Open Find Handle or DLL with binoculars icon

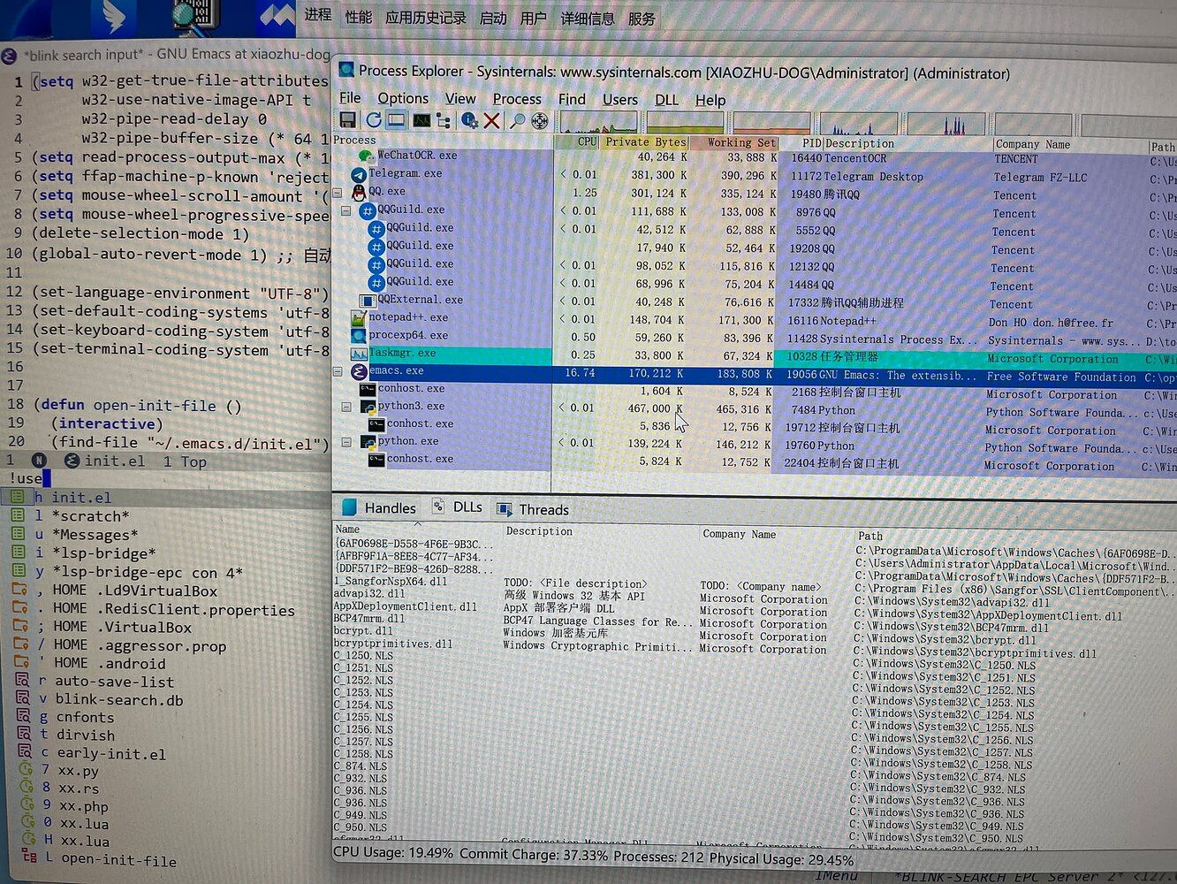click(517, 121)
